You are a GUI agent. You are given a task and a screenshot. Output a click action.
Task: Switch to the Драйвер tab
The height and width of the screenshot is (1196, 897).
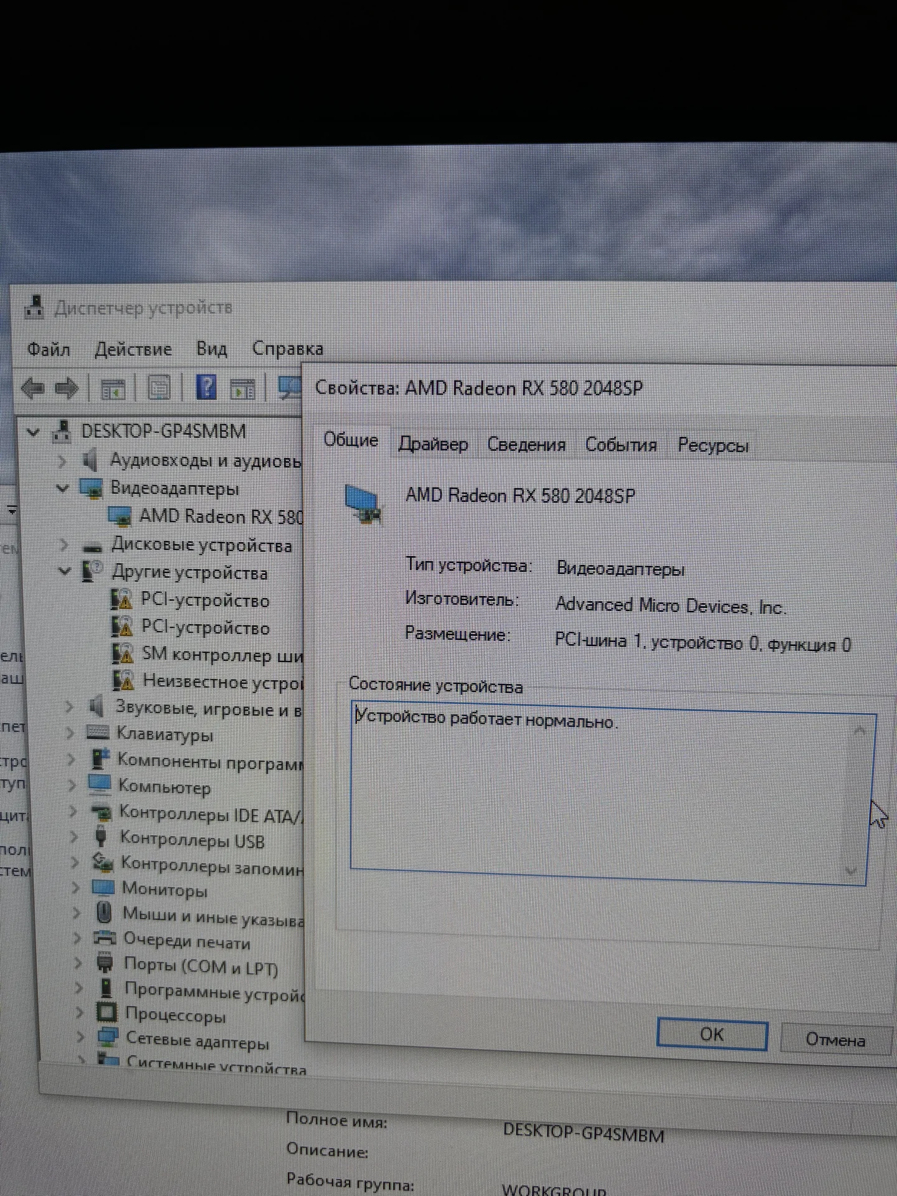pos(433,444)
